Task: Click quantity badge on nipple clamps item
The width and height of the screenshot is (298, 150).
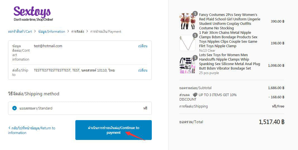Action: (195, 35)
